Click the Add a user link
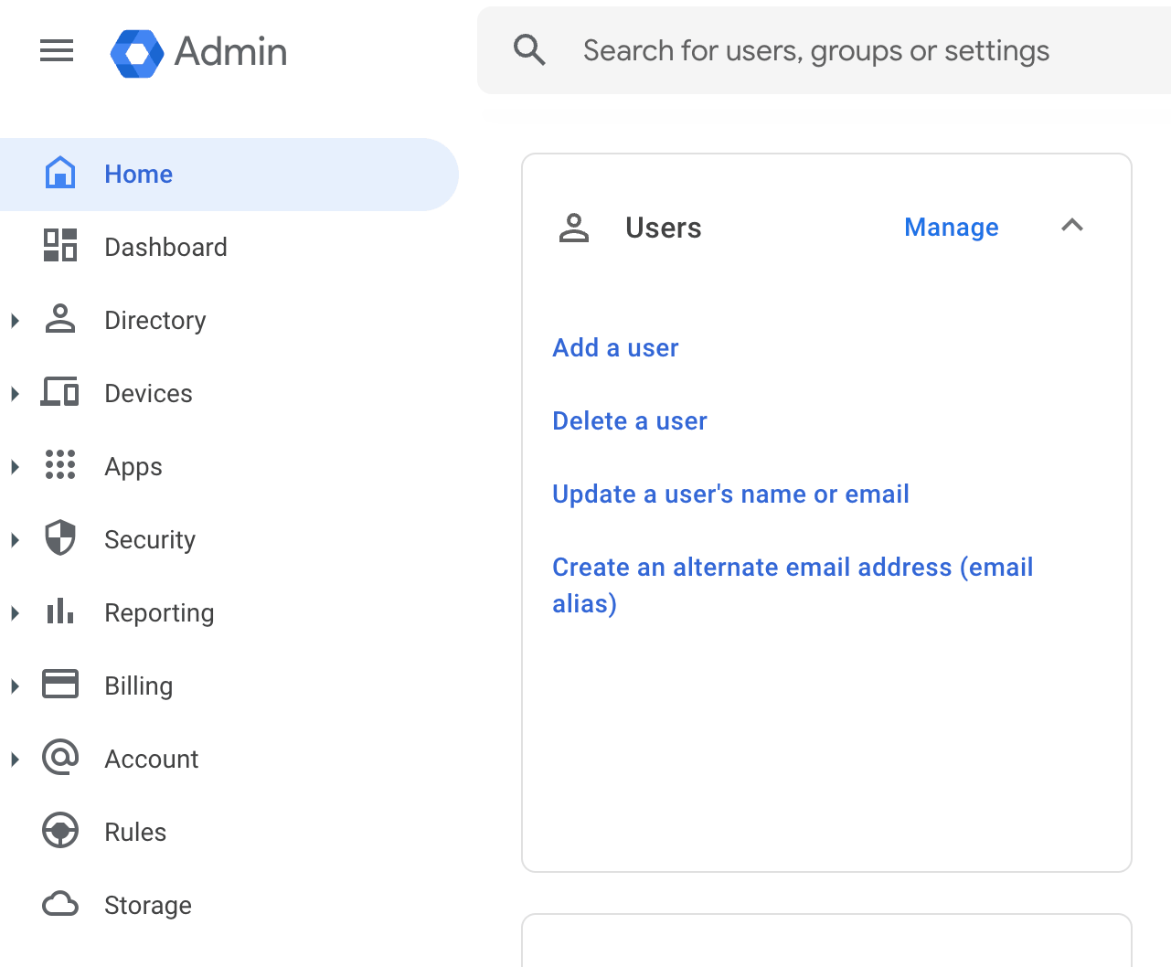The width and height of the screenshot is (1171, 967). (x=615, y=348)
